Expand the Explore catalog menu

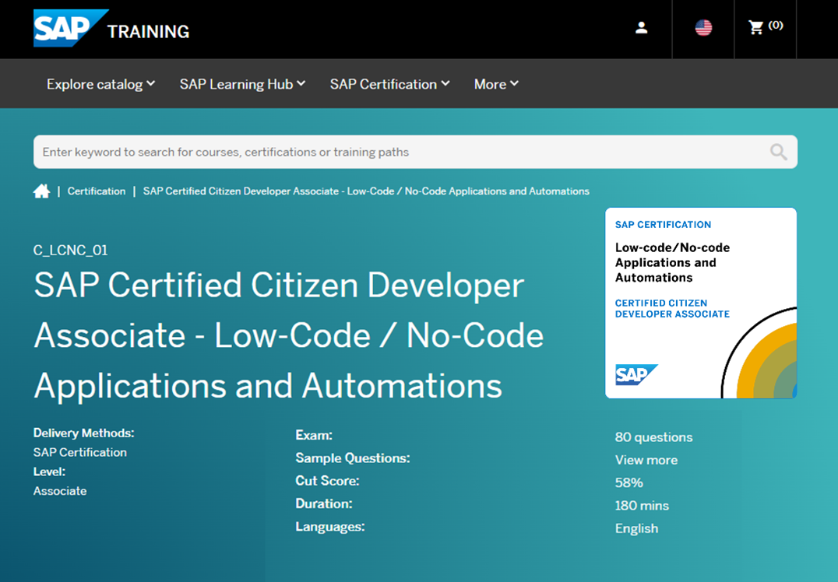(100, 84)
